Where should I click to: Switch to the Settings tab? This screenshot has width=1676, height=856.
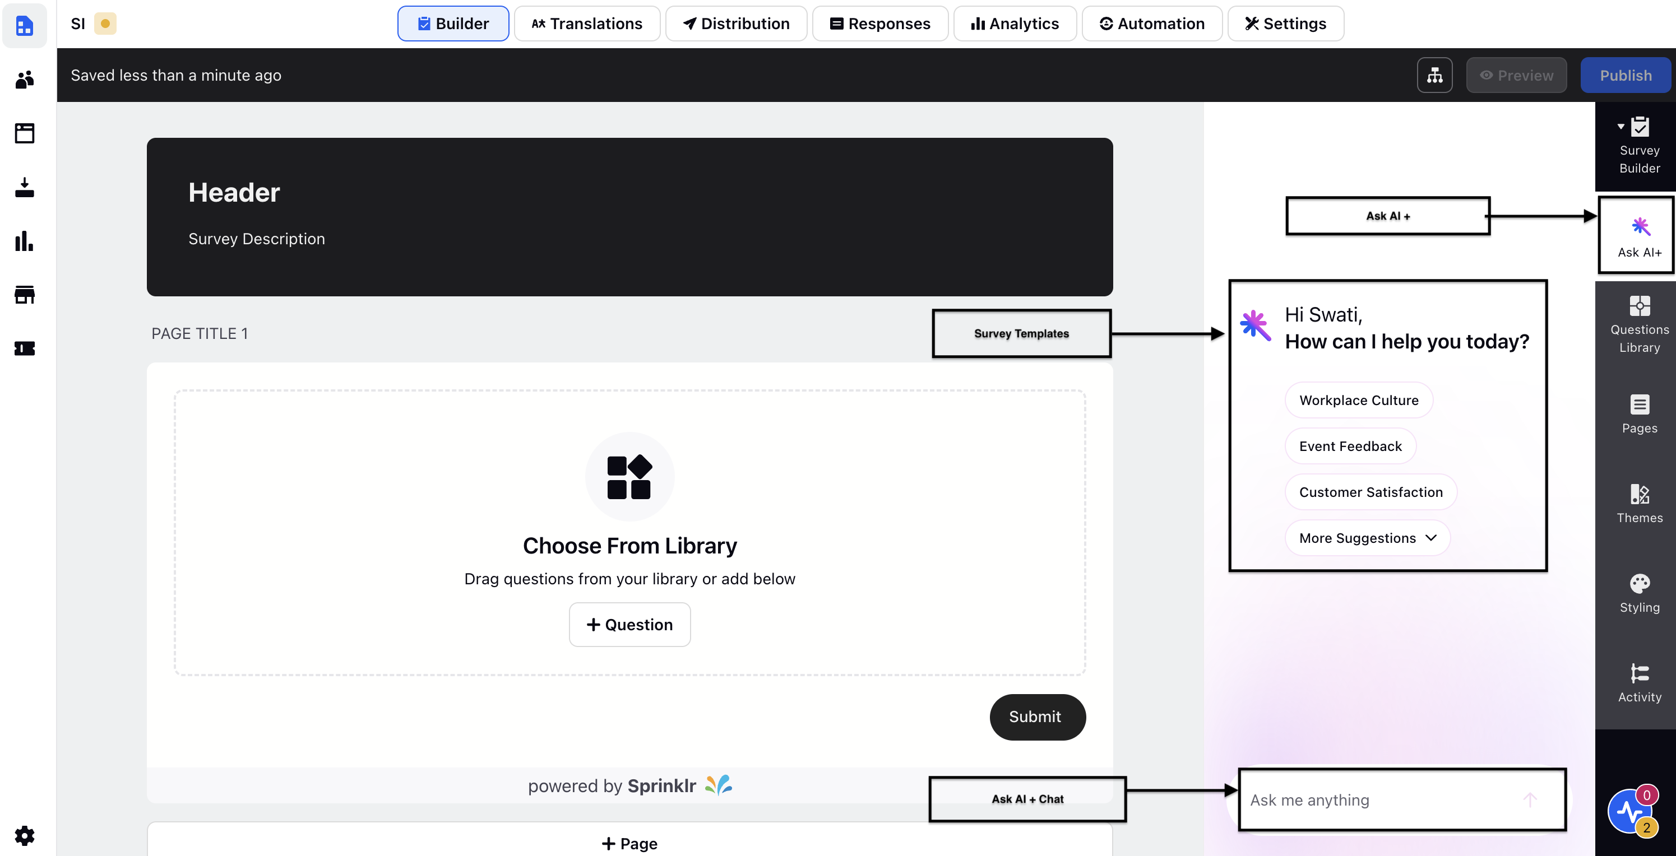point(1285,24)
